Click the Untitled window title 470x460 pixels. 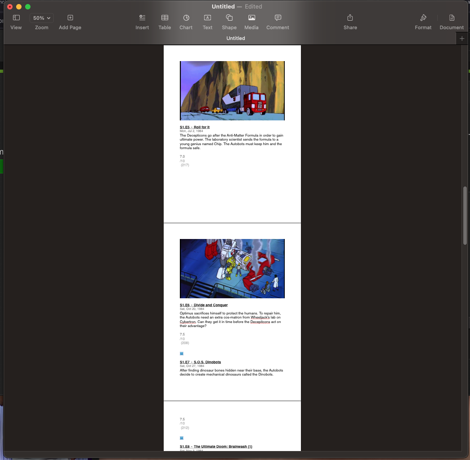tap(223, 7)
